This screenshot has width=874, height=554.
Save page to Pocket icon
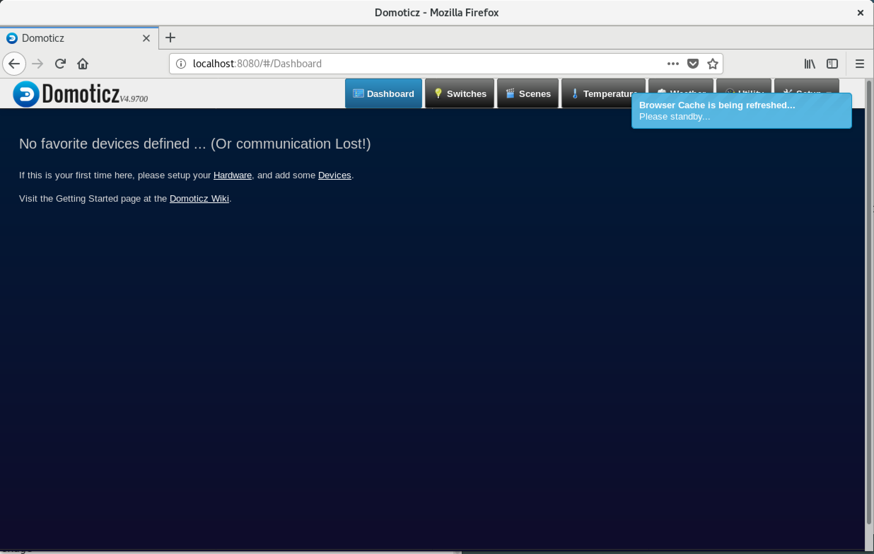click(693, 64)
